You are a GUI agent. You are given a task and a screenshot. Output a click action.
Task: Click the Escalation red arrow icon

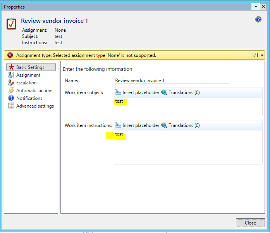[11, 83]
